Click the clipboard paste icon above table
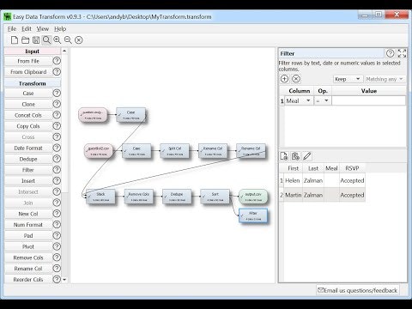 (x=295, y=156)
